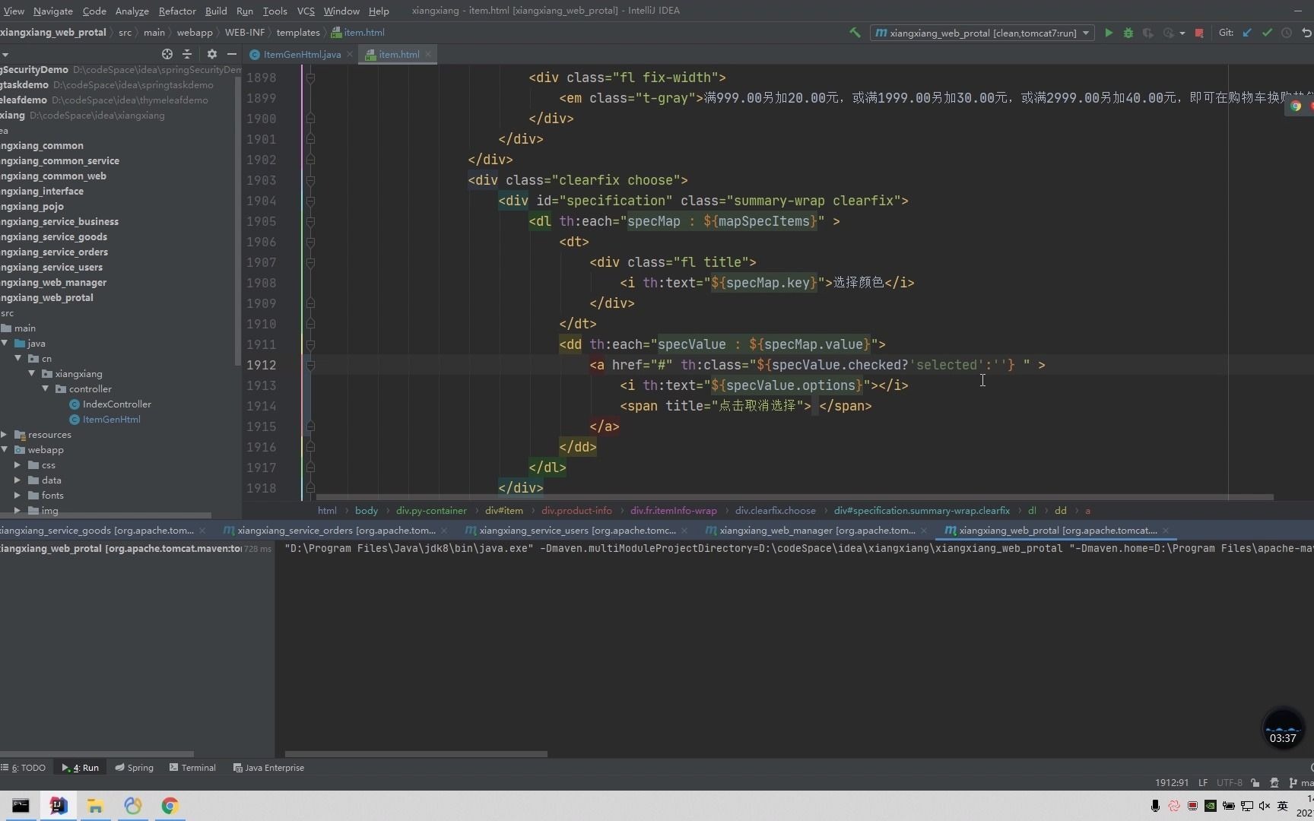Open the Spring tool window

(x=134, y=768)
